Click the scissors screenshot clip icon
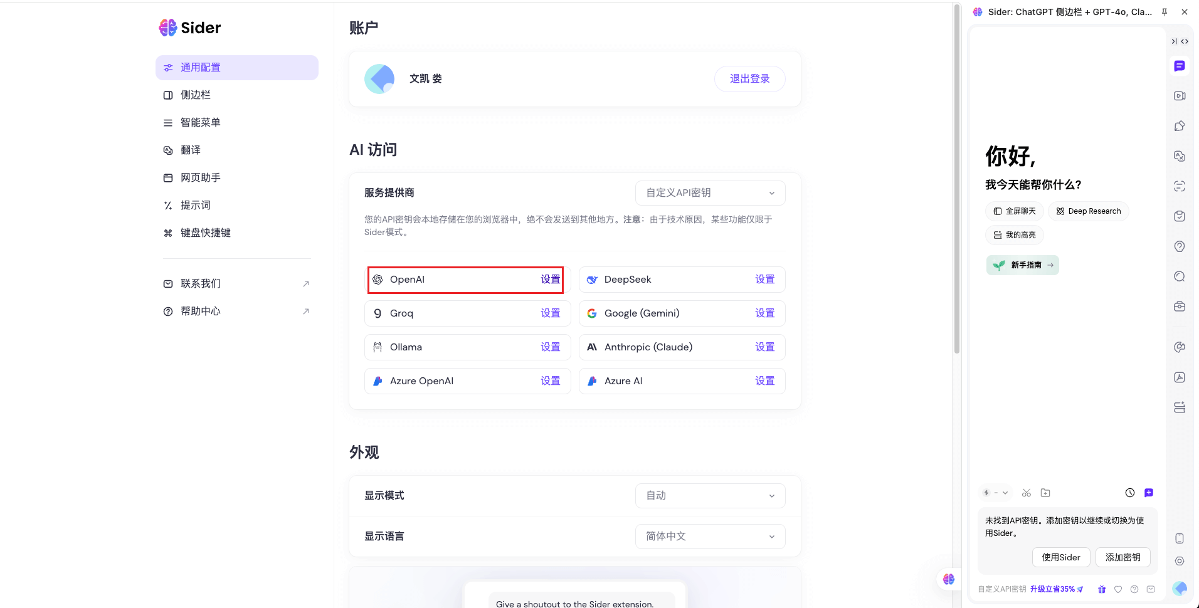 click(x=1027, y=493)
